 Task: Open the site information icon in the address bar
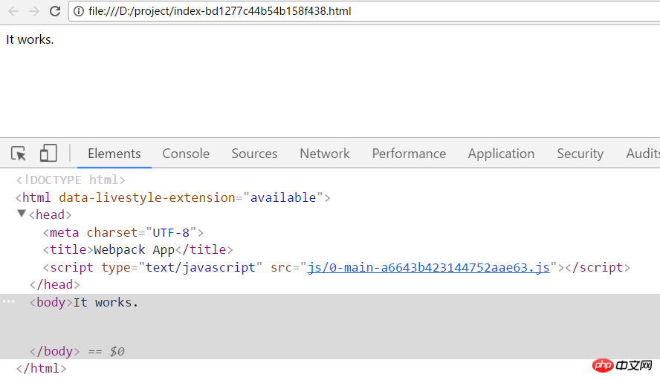point(79,11)
